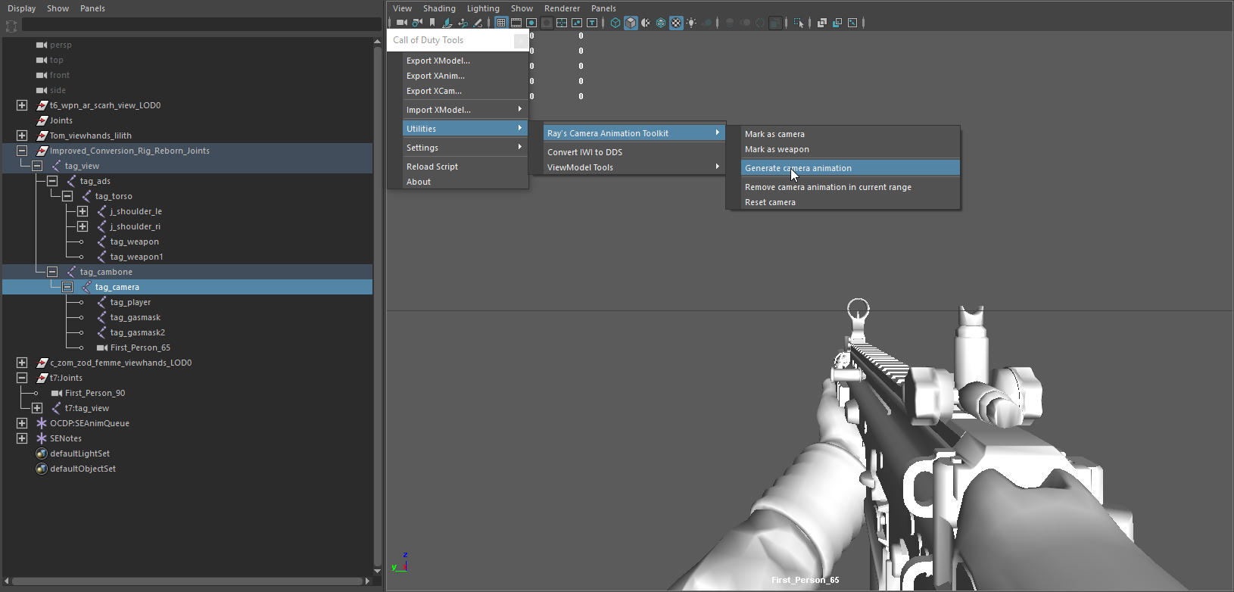1234x592 pixels.
Task: Click the X-ray joints icon
Action: (852, 23)
